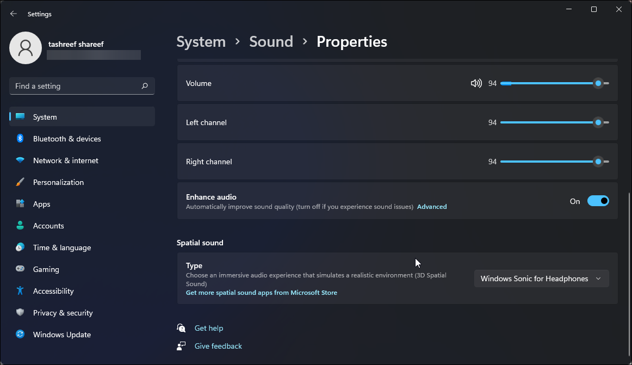632x365 pixels.
Task: Click the Network & internet Wi-Fi icon
Action: pyautogui.click(x=20, y=160)
